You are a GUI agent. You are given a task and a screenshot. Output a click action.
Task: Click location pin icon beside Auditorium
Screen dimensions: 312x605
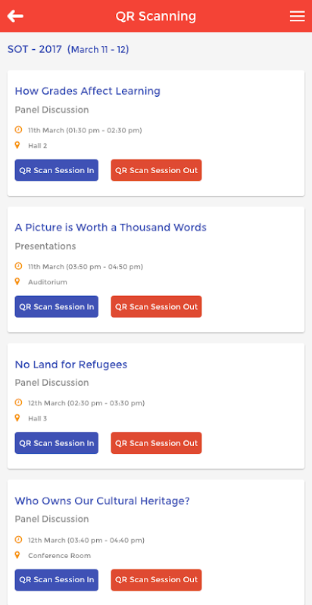pyautogui.click(x=17, y=281)
